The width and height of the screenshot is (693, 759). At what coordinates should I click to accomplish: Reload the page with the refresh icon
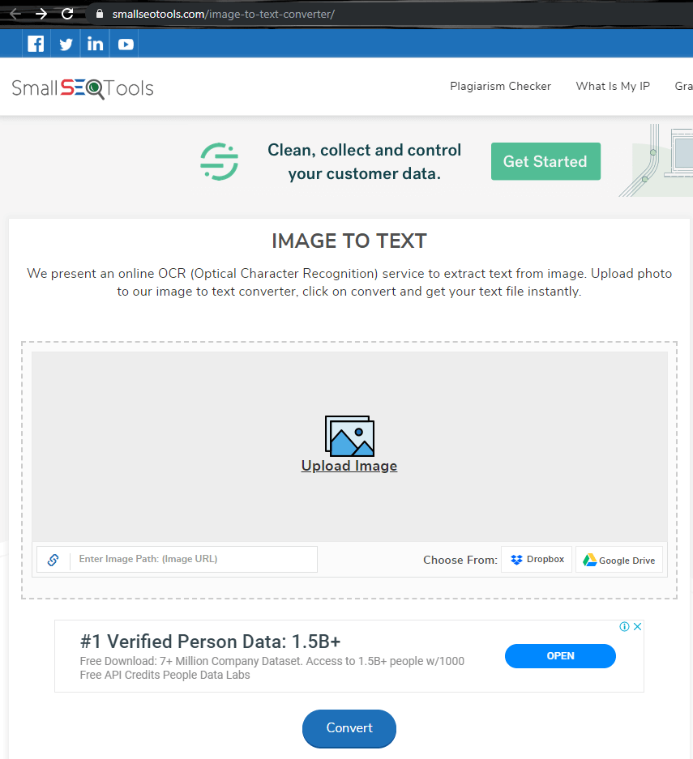coord(67,13)
